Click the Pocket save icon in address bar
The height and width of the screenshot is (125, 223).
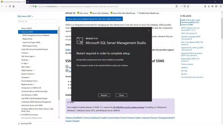[x=185, y=6]
